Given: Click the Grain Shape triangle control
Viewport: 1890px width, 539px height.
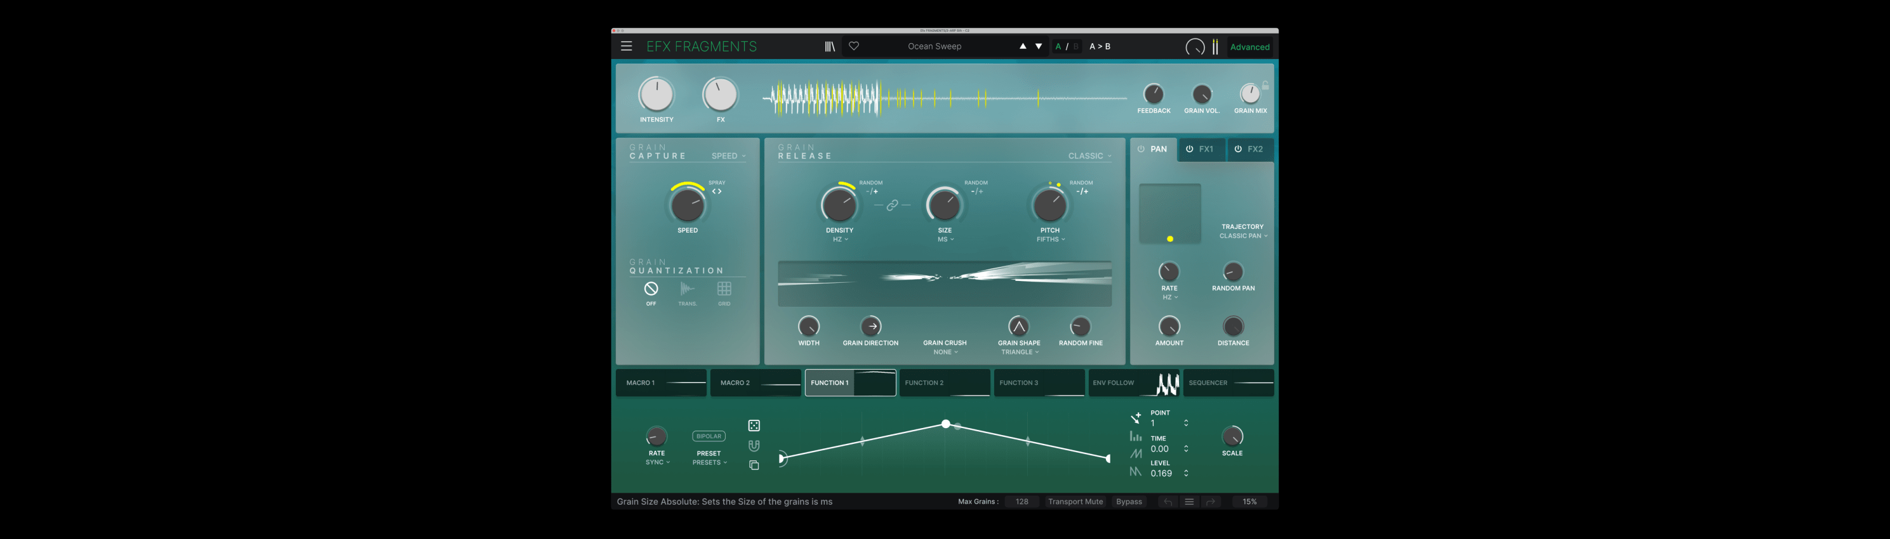Looking at the screenshot, I should (1018, 326).
